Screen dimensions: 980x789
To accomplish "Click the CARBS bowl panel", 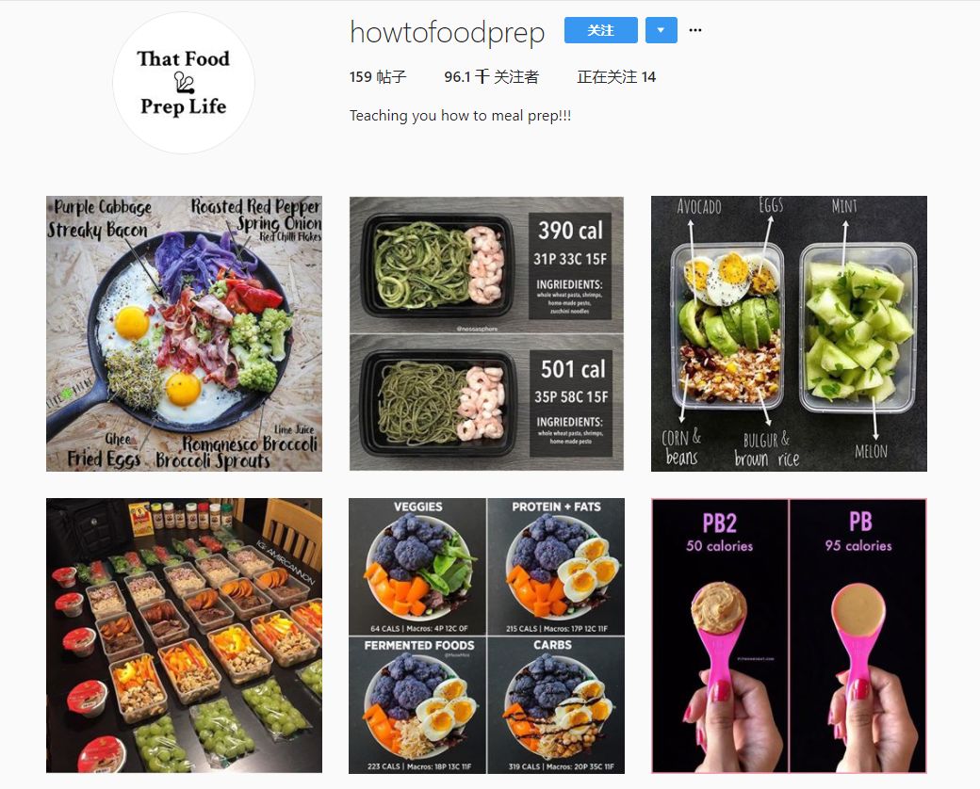I will (x=556, y=704).
